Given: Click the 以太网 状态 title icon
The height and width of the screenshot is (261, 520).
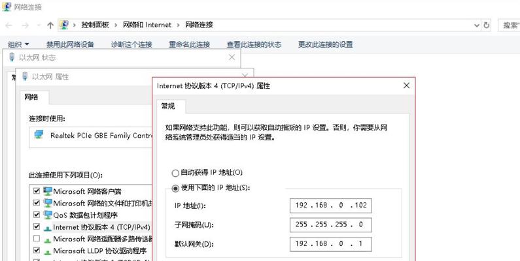Looking at the screenshot, I should click(12, 57).
